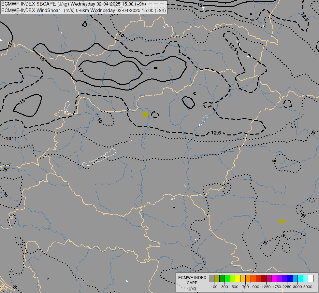Viewport: 319px width, 293px height.
Task: Click the brick red legend swatch
Action: pyautogui.click(x=259, y=279)
